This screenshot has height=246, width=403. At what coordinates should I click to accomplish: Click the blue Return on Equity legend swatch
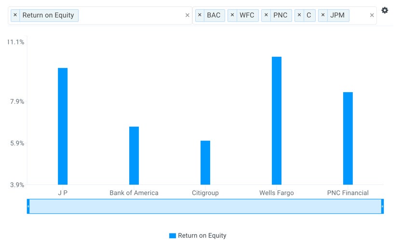[173, 236]
